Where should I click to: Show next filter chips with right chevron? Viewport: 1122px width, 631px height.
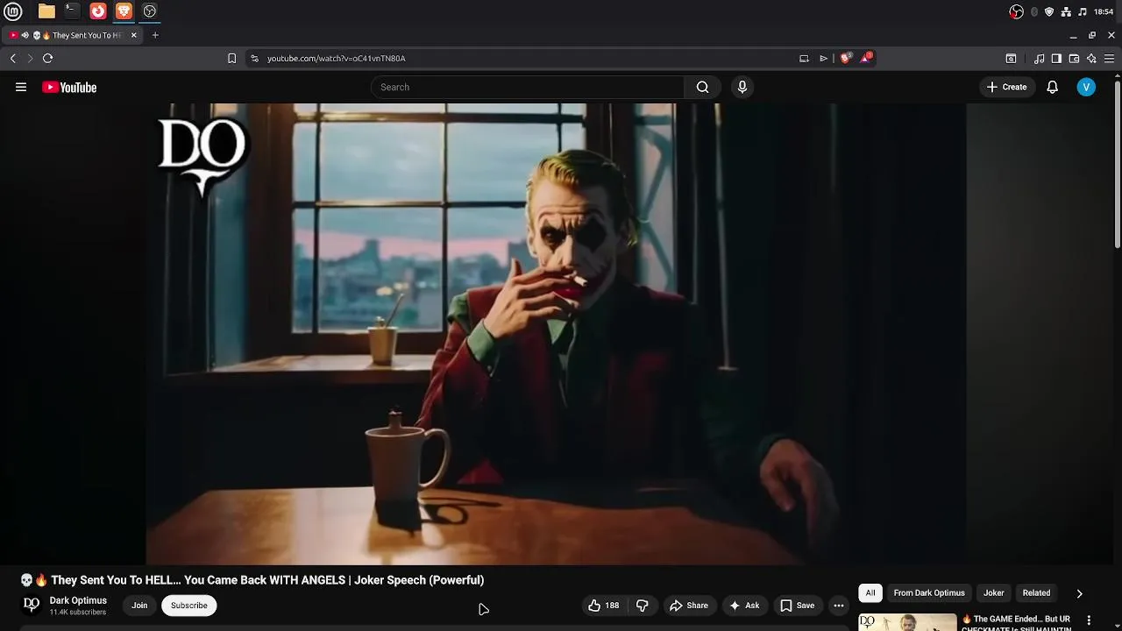pyautogui.click(x=1079, y=593)
